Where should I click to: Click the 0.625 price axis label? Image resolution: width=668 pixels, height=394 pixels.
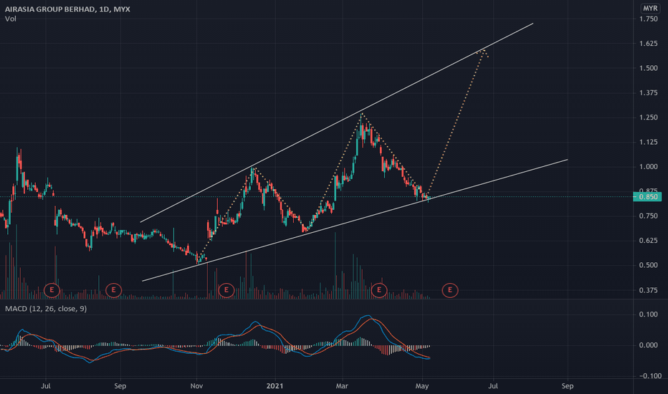tap(649, 241)
